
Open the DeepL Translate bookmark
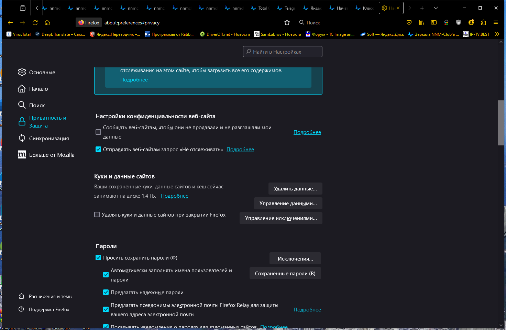[60, 34]
